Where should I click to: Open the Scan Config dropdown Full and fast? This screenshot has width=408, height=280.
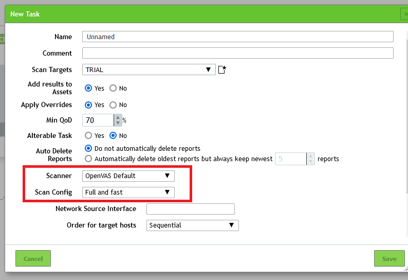128,192
